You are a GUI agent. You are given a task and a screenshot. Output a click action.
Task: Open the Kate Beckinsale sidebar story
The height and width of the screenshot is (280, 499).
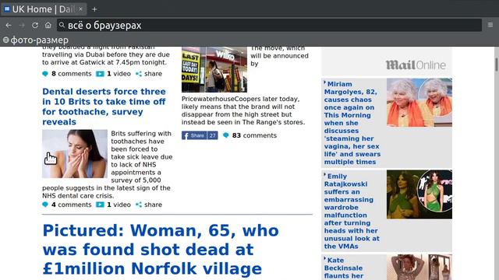coord(343,268)
